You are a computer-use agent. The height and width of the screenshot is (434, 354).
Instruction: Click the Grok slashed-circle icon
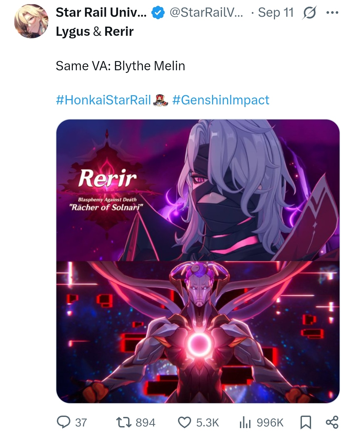point(310,13)
